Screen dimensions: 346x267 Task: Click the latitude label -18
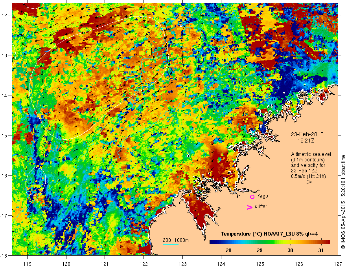(x=4, y=256)
